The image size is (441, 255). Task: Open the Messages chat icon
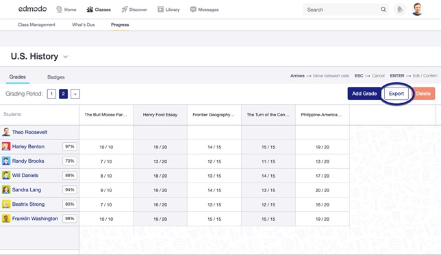click(x=193, y=10)
